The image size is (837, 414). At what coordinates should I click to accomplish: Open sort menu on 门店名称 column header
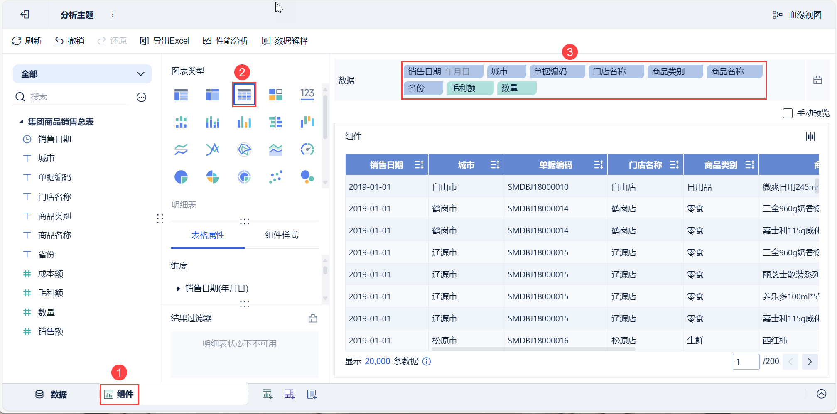(x=674, y=165)
